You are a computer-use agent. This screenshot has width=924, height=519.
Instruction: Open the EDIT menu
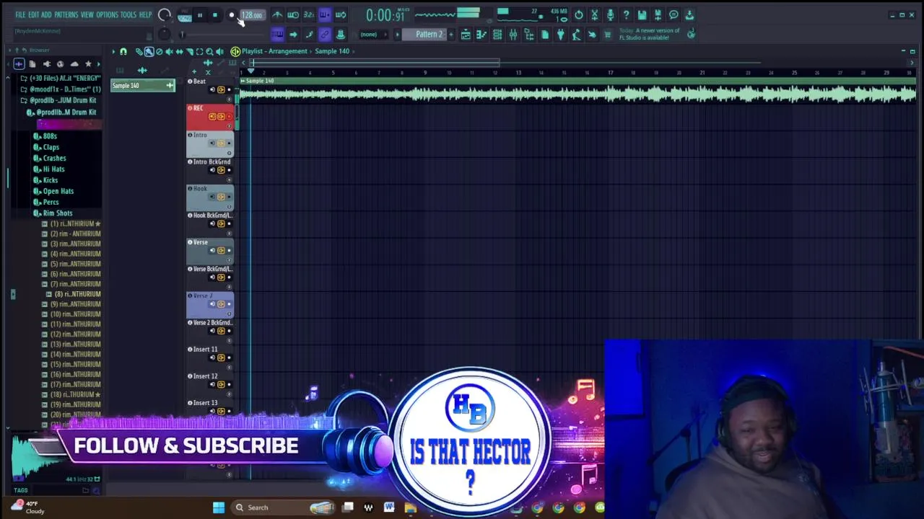pyautogui.click(x=33, y=15)
